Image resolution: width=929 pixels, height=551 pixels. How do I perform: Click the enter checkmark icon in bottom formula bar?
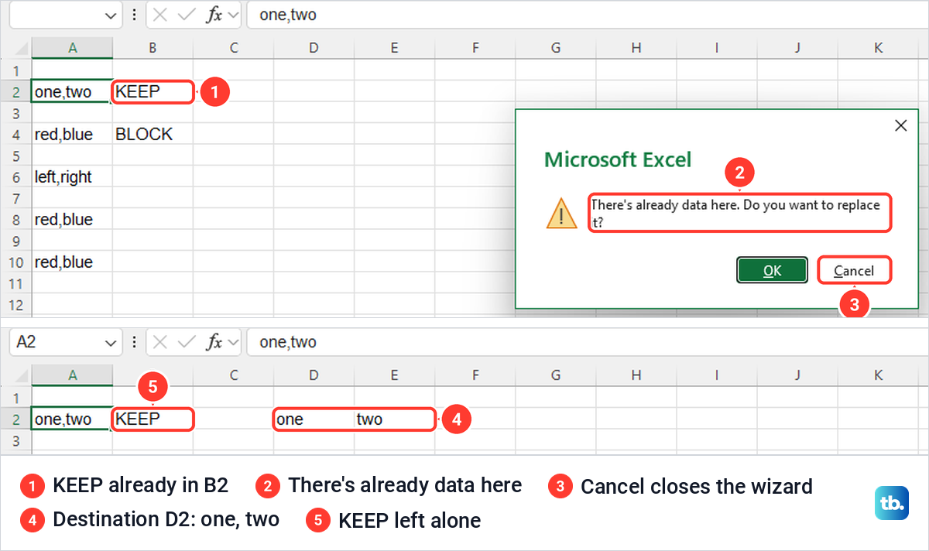click(x=187, y=341)
